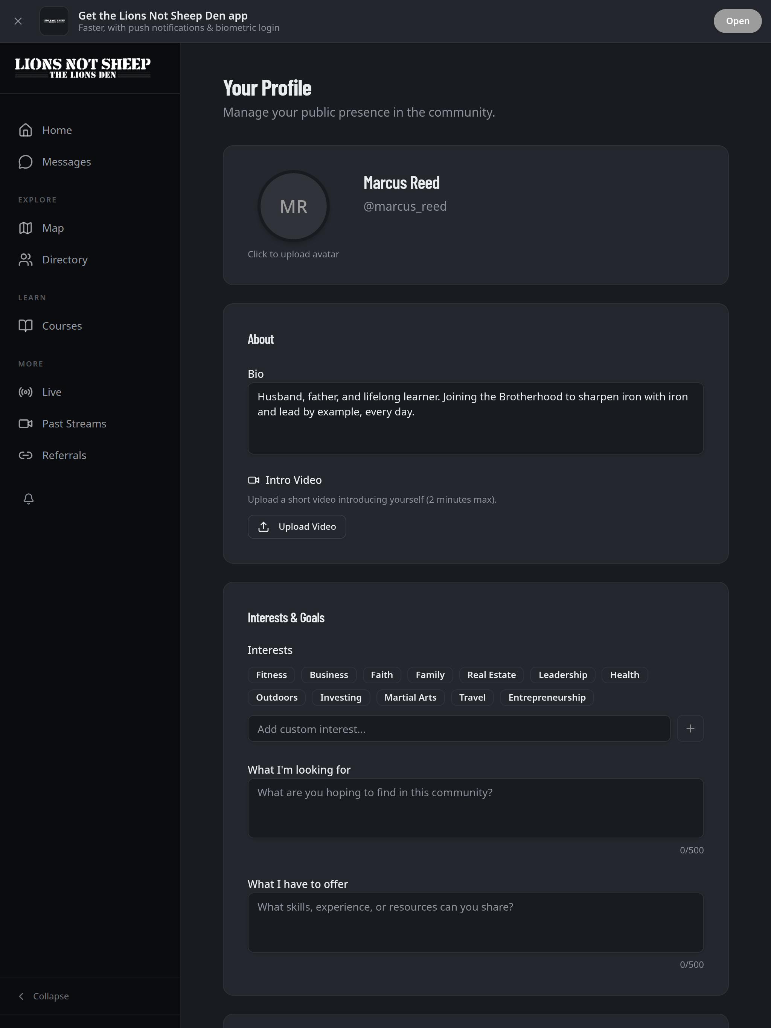Image resolution: width=771 pixels, height=1028 pixels.
Task: Click the MR avatar to upload
Action: 293,206
